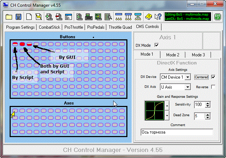Open the keyboard key-check icon
The image size is (226, 158).
coord(89,17)
